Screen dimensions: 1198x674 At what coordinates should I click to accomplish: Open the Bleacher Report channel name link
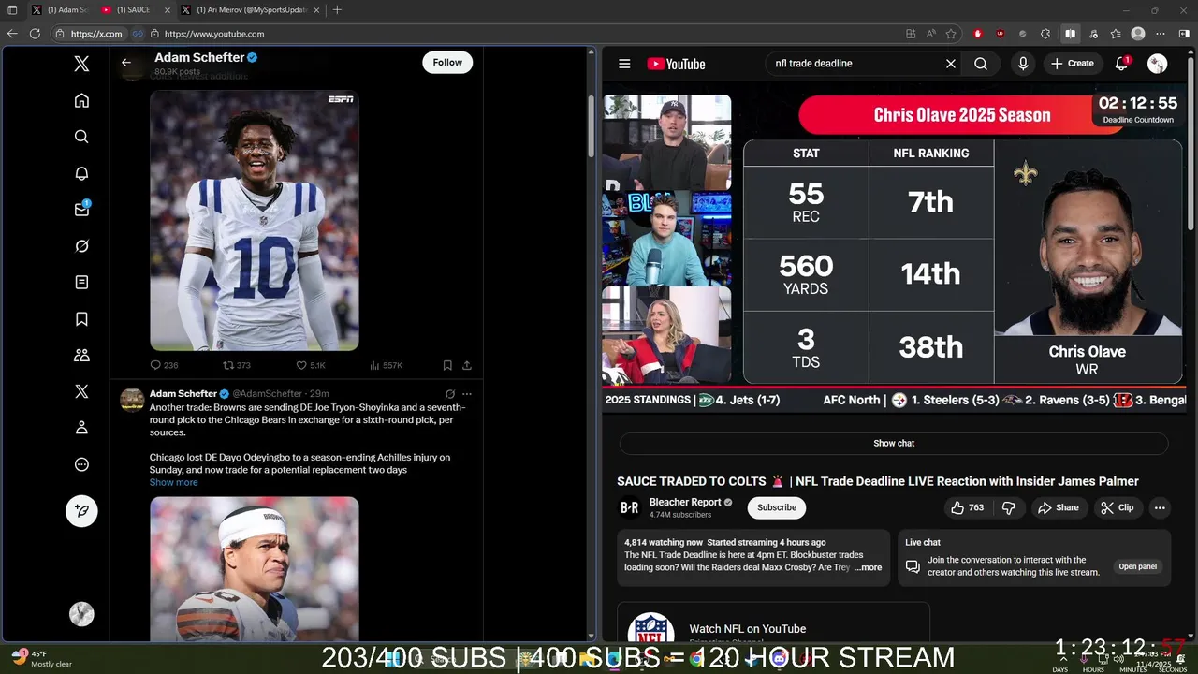(684, 502)
